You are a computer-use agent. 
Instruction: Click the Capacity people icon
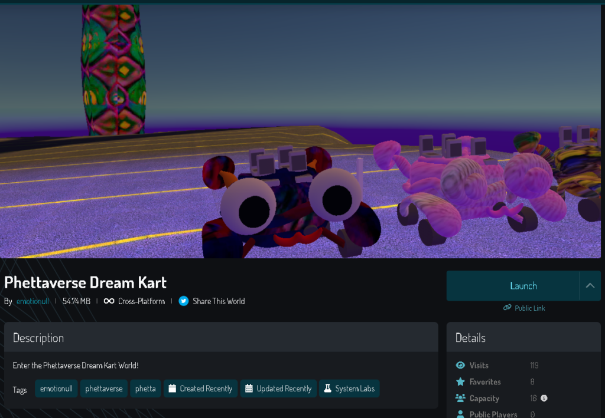tap(461, 399)
